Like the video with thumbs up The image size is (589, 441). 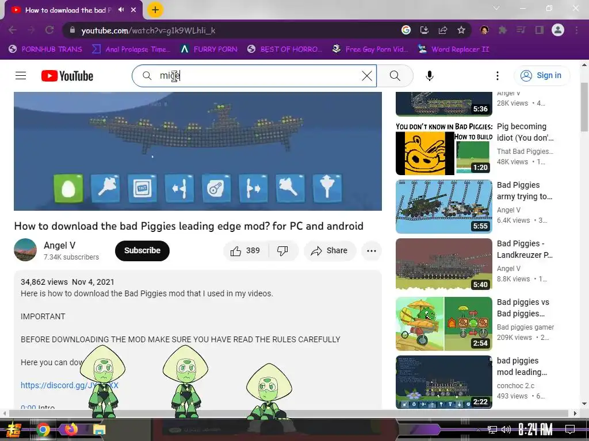tap(246, 250)
